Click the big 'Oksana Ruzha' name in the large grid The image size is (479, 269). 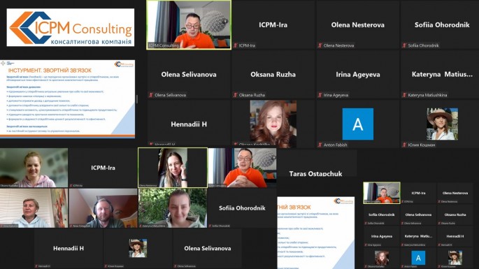[273, 75]
